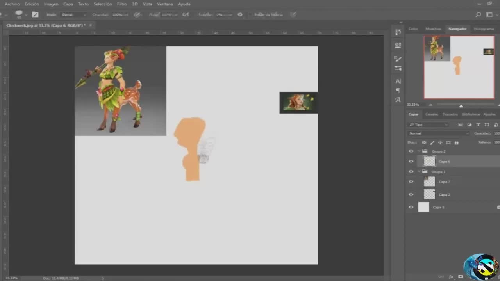Switch to the Canales tab

coord(432,114)
